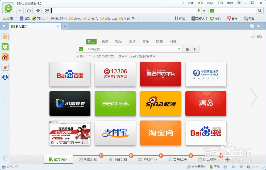This screenshot has height=170, width=266.
Task: Click the tab list icon on the tab bar
Action: click(x=252, y=26)
